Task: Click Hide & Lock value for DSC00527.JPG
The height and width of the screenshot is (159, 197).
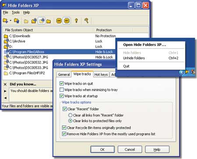Action: coord(104,57)
